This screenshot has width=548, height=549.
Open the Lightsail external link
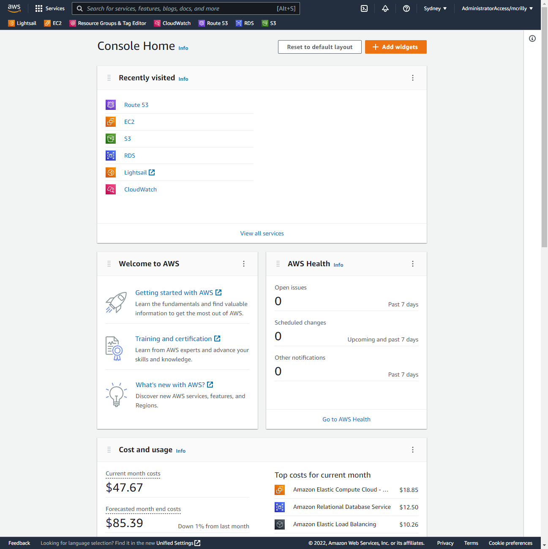[139, 172]
